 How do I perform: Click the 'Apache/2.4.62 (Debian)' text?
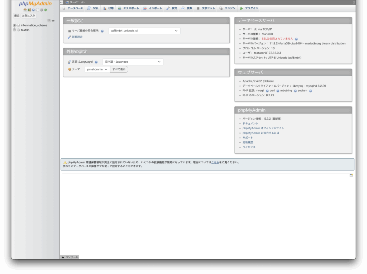[258, 81]
